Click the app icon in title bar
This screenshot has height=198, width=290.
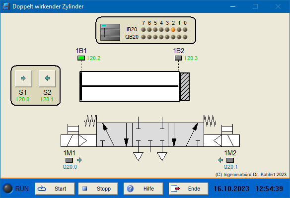(x=6, y=6)
